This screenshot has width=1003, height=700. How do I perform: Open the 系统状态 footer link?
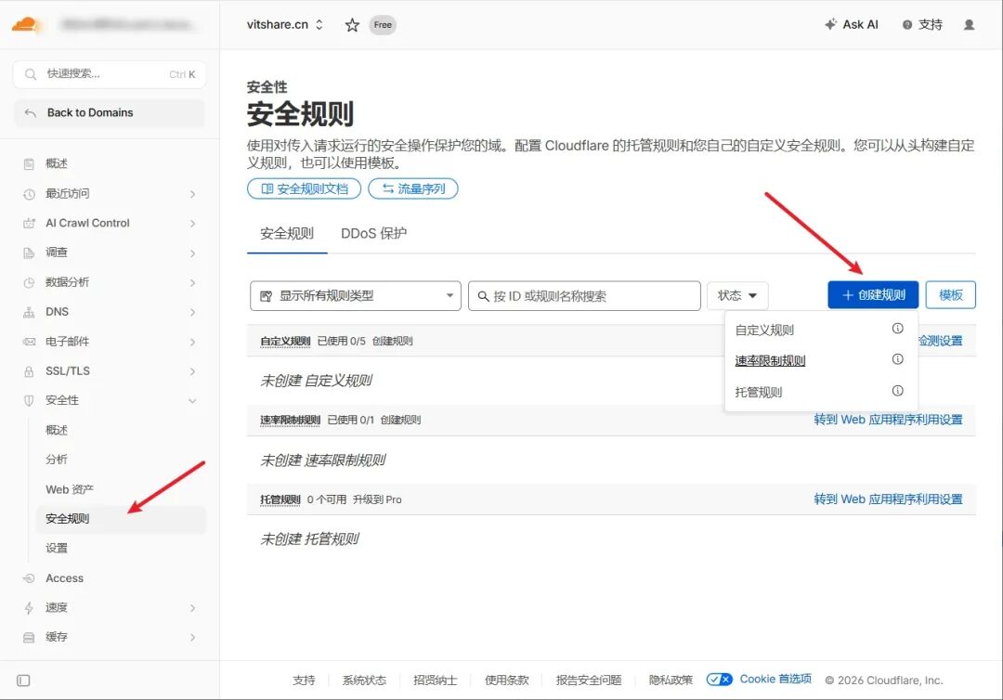tap(364, 681)
